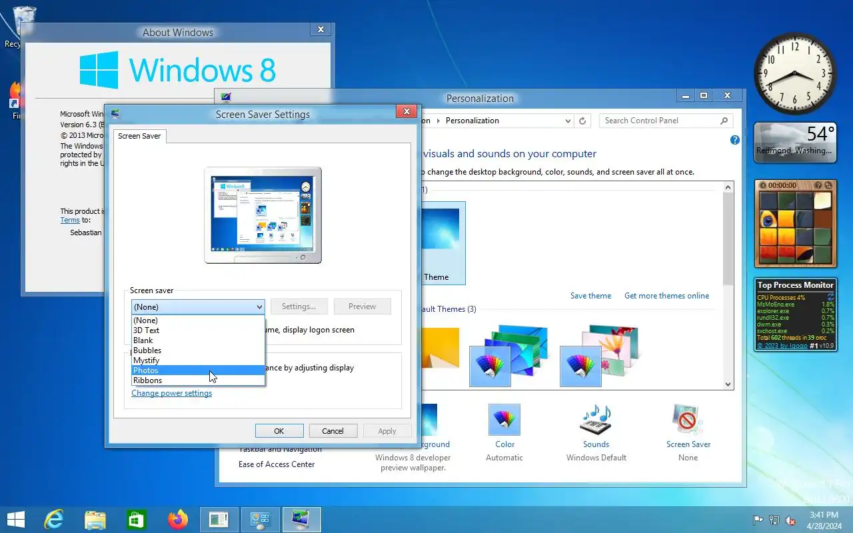Open the © 2023 by Igogo link
Image resolution: width=853 pixels, height=533 pixels.
(782, 346)
